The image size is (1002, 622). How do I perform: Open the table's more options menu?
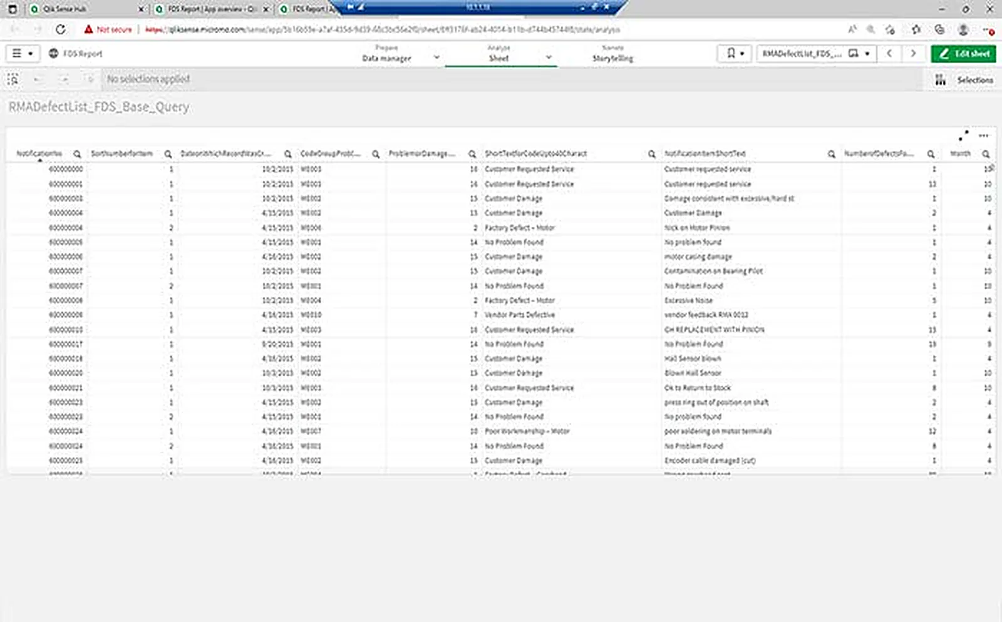pos(984,135)
